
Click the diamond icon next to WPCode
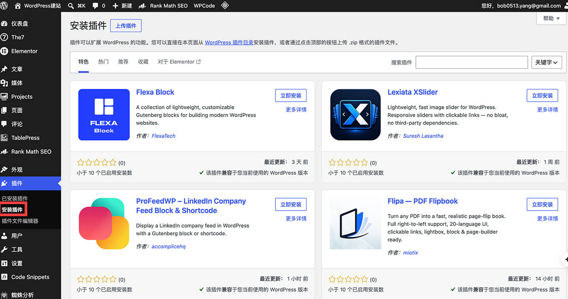click(x=225, y=6)
